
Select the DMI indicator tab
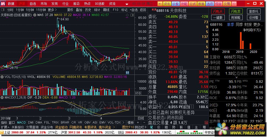(x=31, y=123)
